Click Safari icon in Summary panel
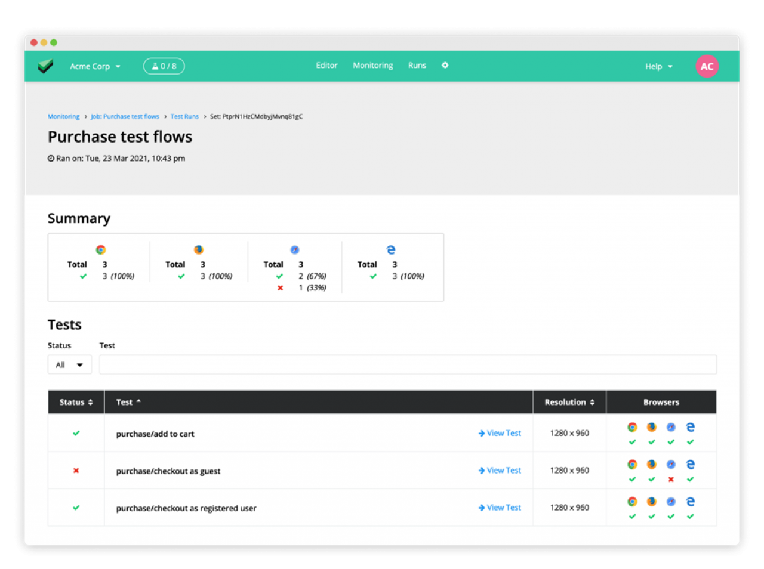Screen dimensions: 764x569 [295, 250]
